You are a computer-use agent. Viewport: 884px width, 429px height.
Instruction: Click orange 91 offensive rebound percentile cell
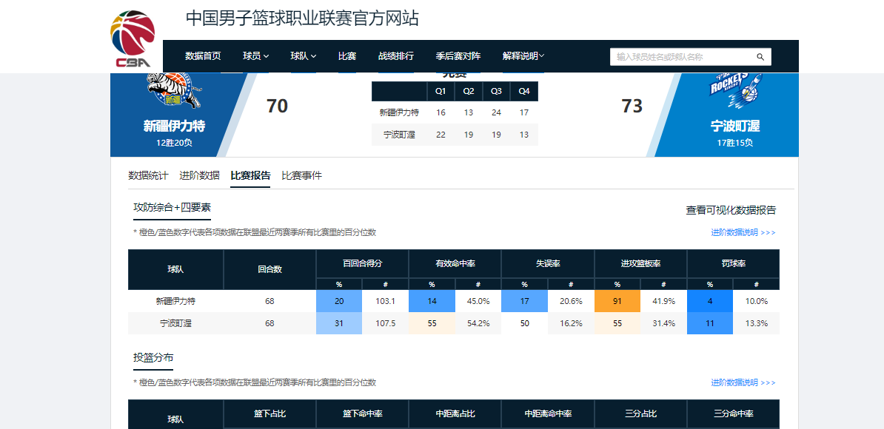pos(617,301)
